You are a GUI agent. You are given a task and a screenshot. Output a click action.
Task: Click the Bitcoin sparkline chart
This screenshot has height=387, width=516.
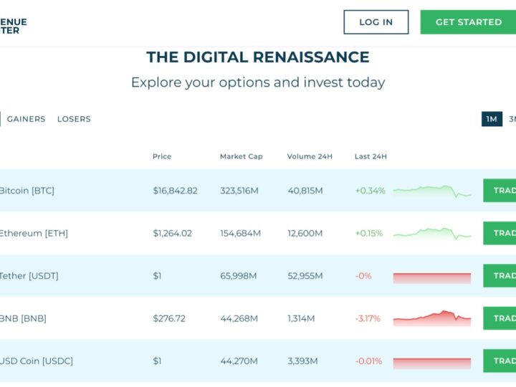431,191
